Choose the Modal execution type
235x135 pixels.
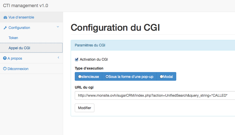pyautogui.click(x=161, y=77)
